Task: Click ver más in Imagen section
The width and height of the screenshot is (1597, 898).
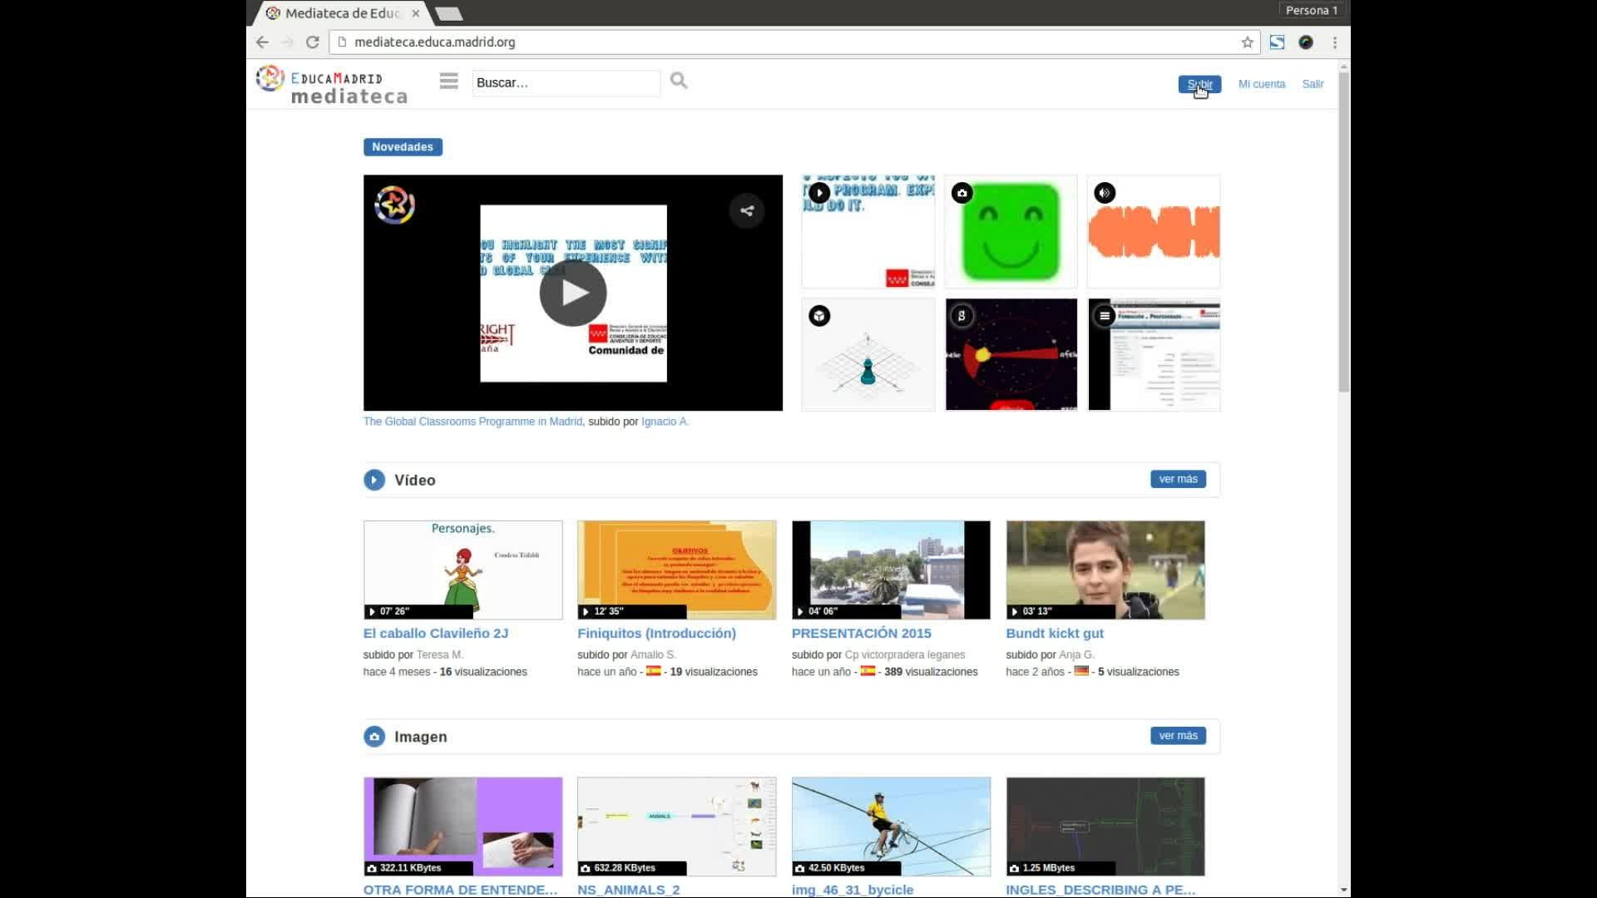Action: 1177,736
